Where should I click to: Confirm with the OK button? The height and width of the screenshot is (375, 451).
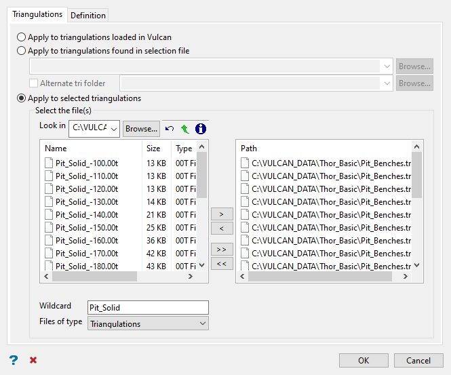tap(364, 360)
